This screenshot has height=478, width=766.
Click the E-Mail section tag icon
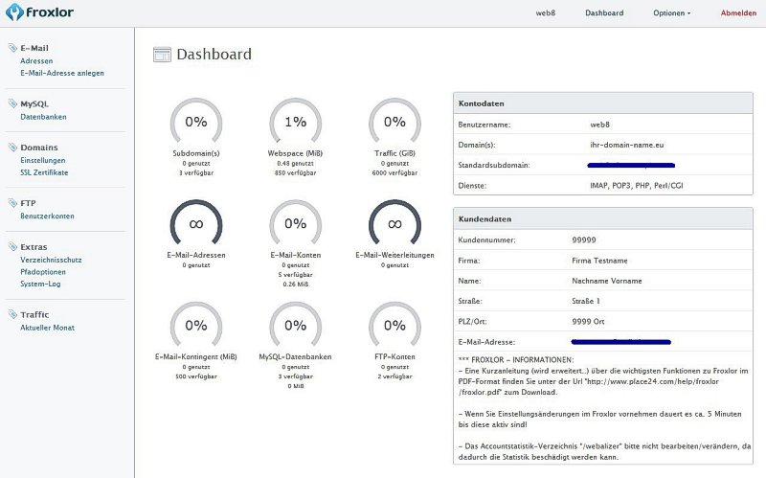click(11, 47)
